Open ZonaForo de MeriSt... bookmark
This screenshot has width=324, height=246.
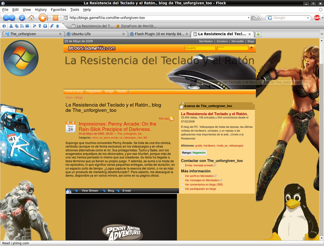pos(136,26)
